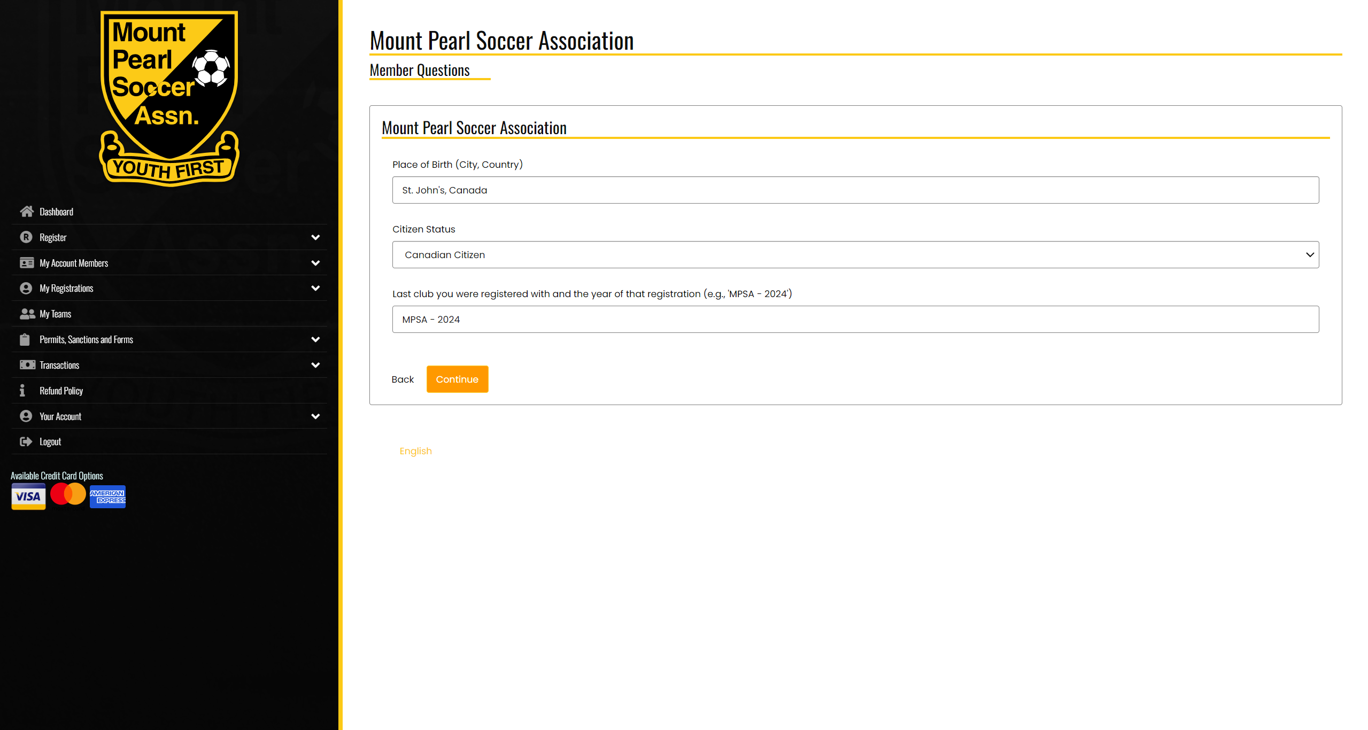The height and width of the screenshot is (730, 1368).
Task: Click the Register circled R icon
Action: pyautogui.click(x=26, y=237)
